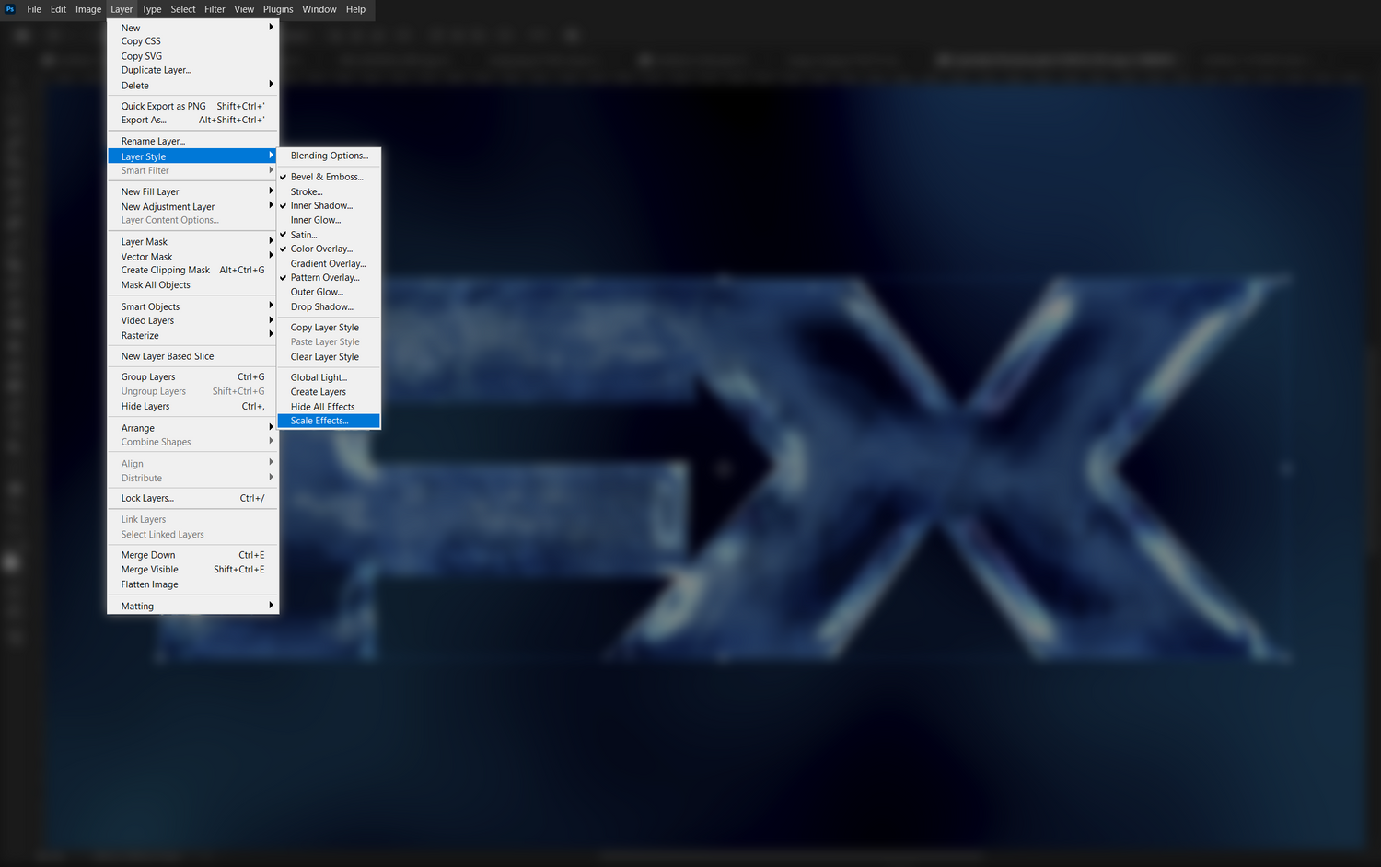Expand the Delete submenu
Screen dimensions: 1381x867
pyautogui.click(x=192, y=86)
